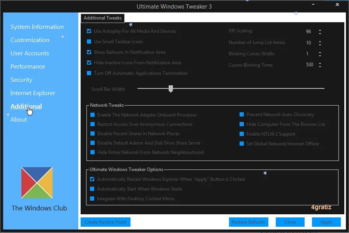Check Integrate With Desktop Context Menu
Viewport: 349px width, 233px height.
pyautogui.click(x=92, y=198)
